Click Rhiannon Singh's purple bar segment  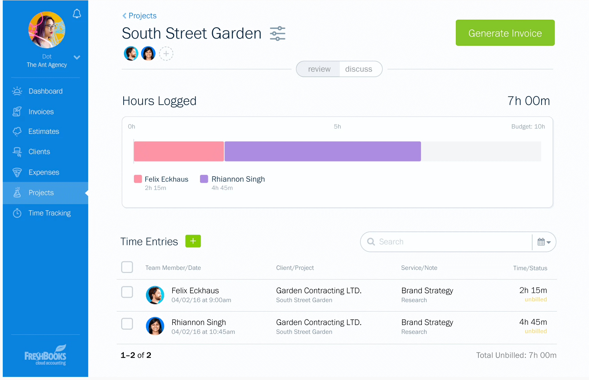[322, 151]
